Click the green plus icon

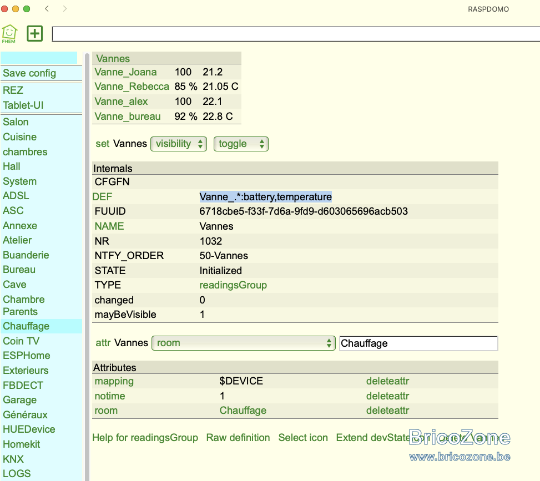35,33
